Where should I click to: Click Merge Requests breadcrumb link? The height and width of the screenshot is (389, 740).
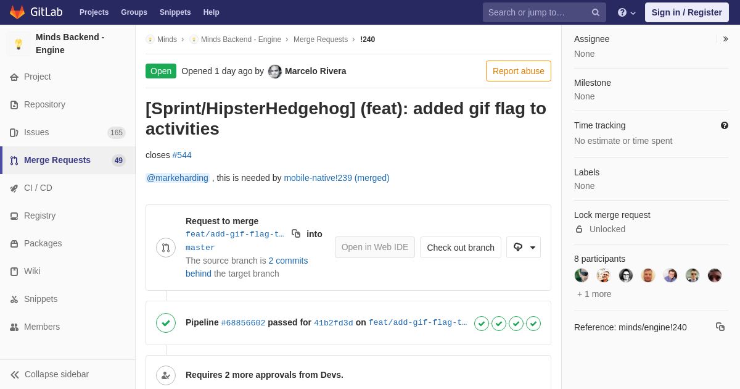click(x=321, y=40)
